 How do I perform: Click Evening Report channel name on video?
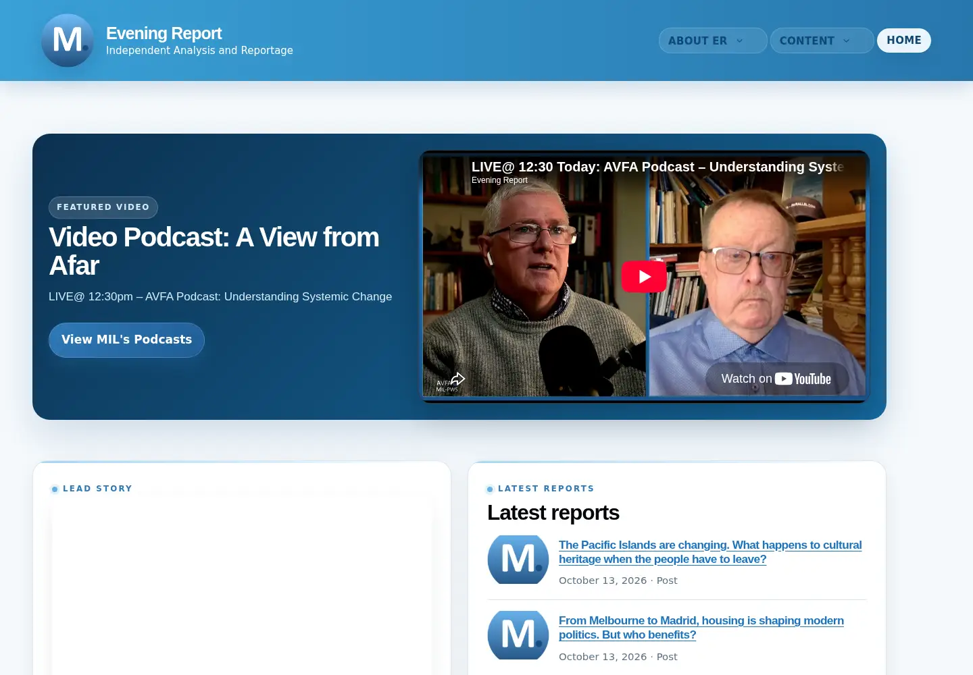click(x=499, y=180)
